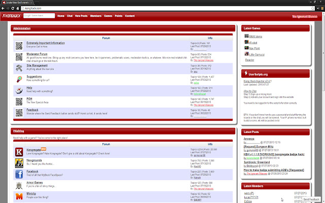
Task: Click the browser Forward arrow
Action: tap(8, 8)
